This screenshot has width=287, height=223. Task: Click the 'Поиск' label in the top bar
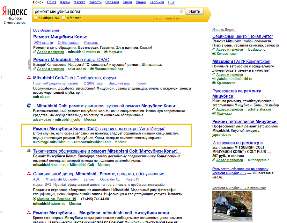(x=38, y=2)
